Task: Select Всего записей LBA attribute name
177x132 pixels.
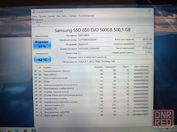Action: (54, 115)
